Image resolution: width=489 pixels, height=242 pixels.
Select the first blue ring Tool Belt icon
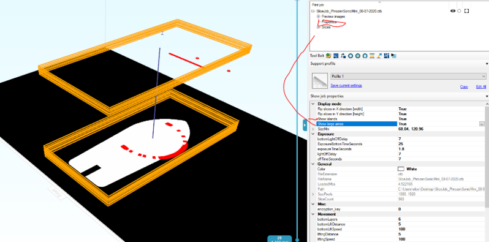[351, 56]
